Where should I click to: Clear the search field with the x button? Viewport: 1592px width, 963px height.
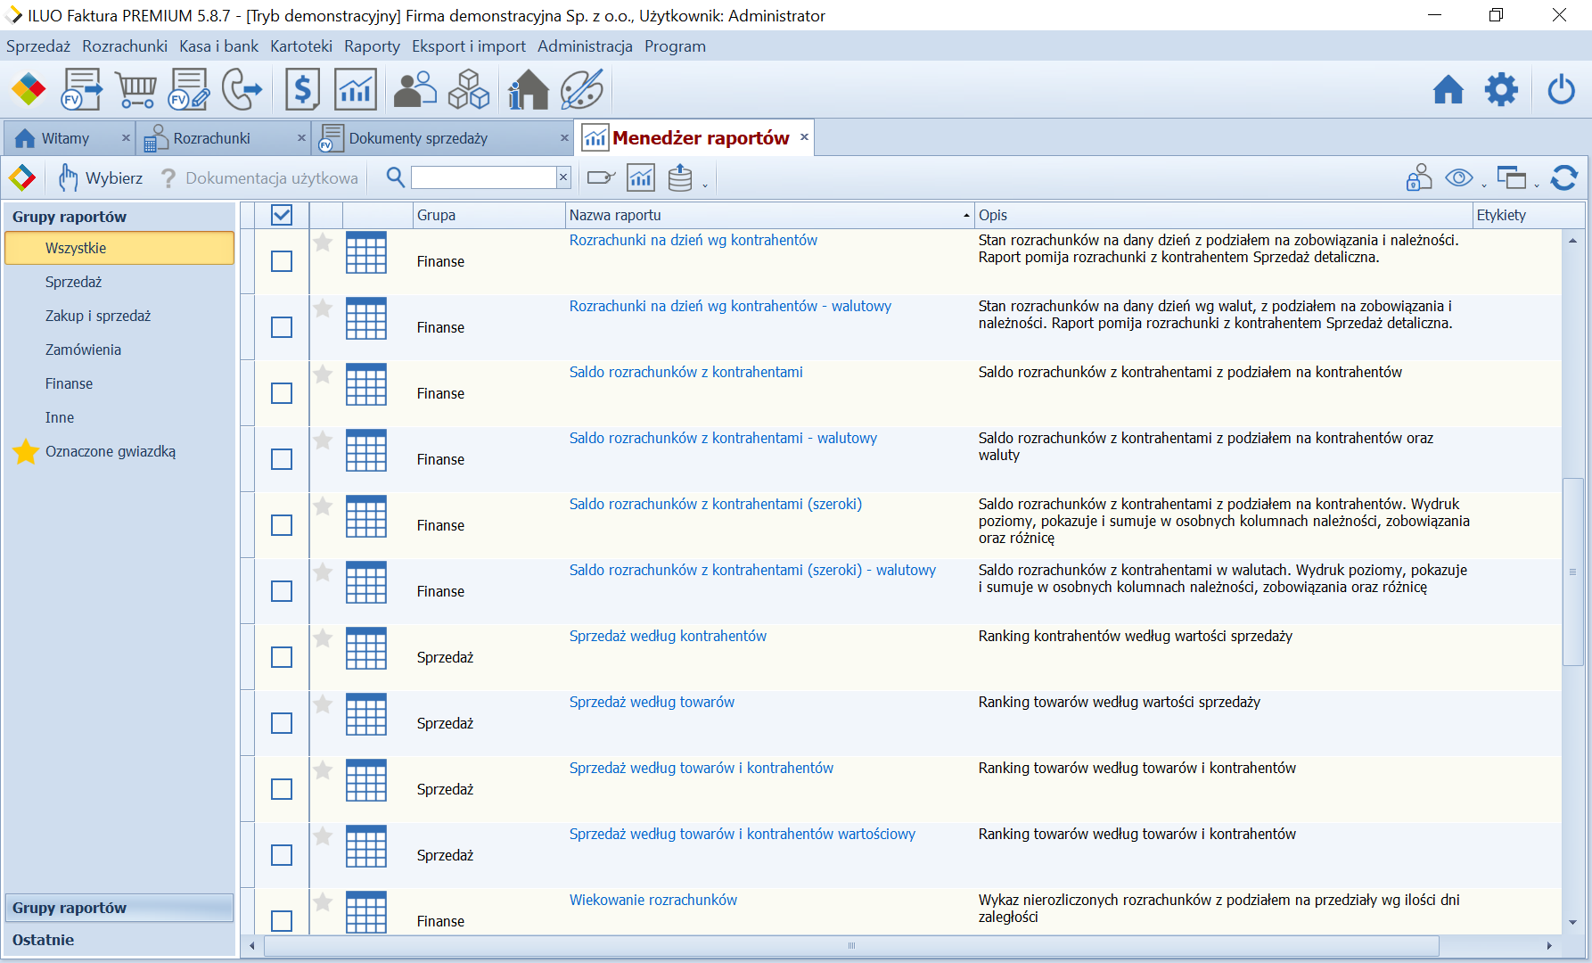[x=563, y=177]
